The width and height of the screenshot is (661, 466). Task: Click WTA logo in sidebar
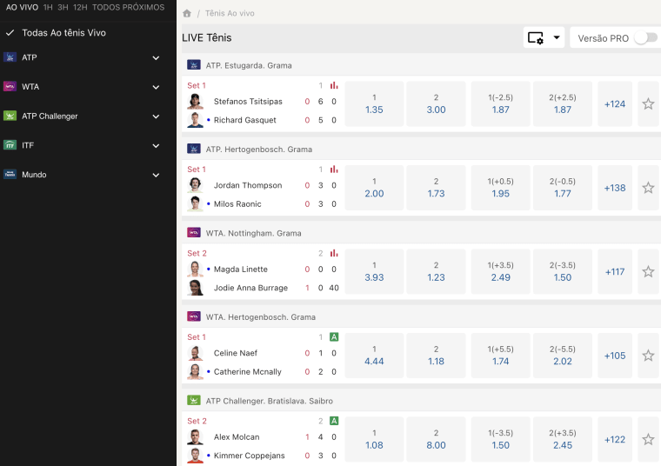click(10, 86)
